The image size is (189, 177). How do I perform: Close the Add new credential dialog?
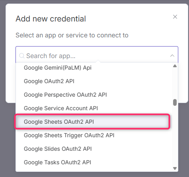175,17
